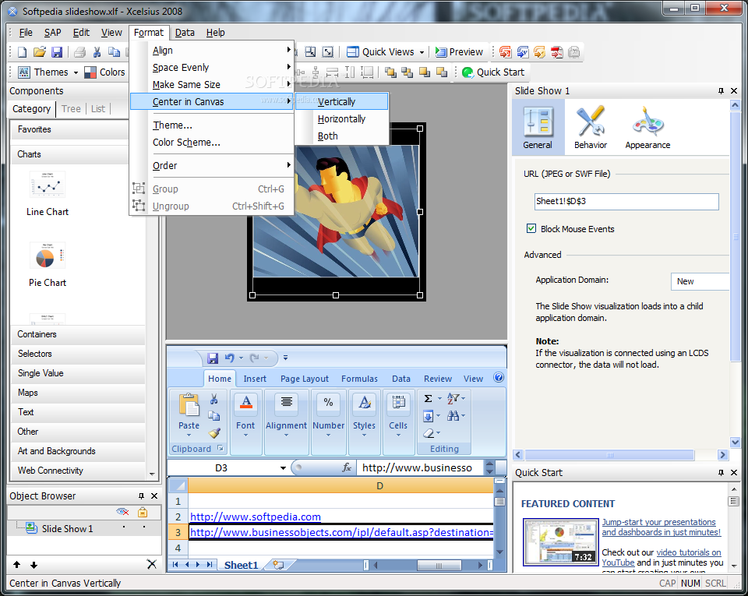This screenshot has width=748, height=596.
Task: Click the Export to PDF icon
Action: tap(556, 52)
